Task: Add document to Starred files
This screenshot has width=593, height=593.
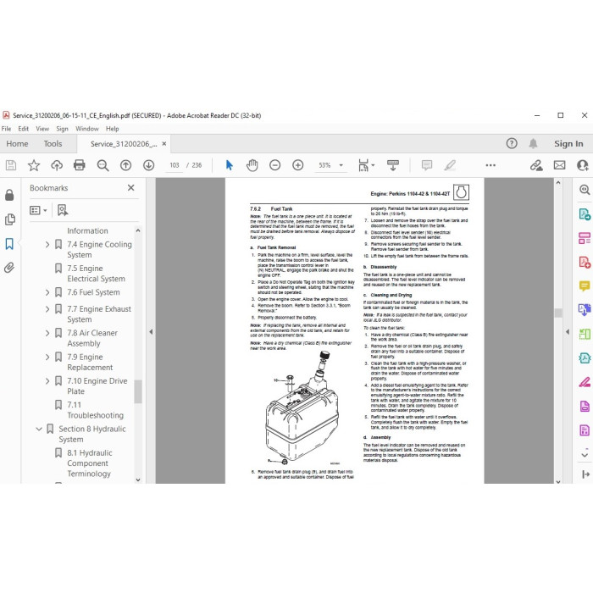Action: point(34,165)
